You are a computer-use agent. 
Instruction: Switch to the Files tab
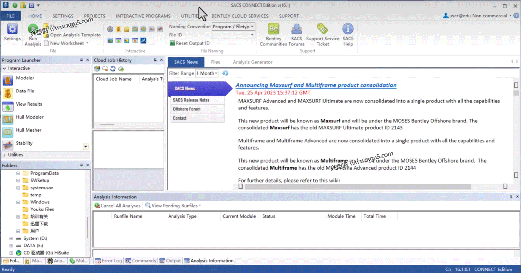(215, 62)
